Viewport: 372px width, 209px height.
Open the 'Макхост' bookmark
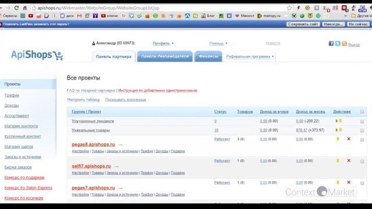pos(244,16)
